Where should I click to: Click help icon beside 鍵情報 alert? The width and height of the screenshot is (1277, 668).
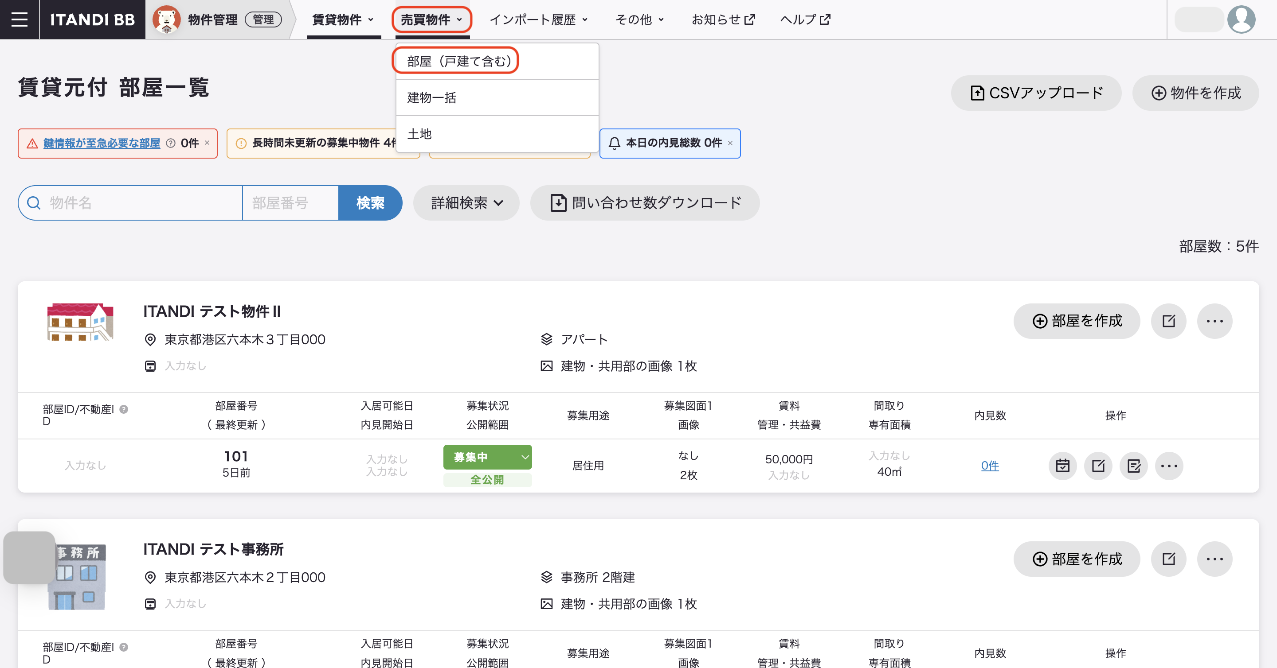(x=171, y=143)
